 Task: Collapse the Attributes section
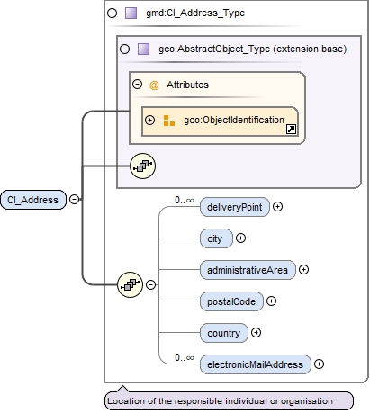point(137,85)
